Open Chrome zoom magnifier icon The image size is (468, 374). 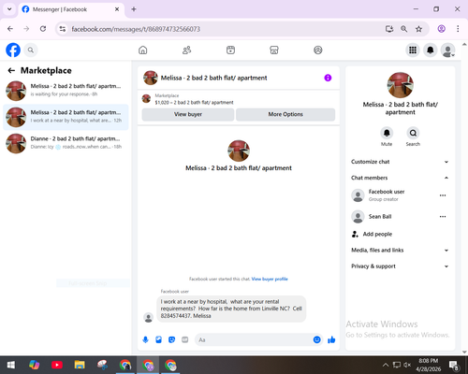403,29
